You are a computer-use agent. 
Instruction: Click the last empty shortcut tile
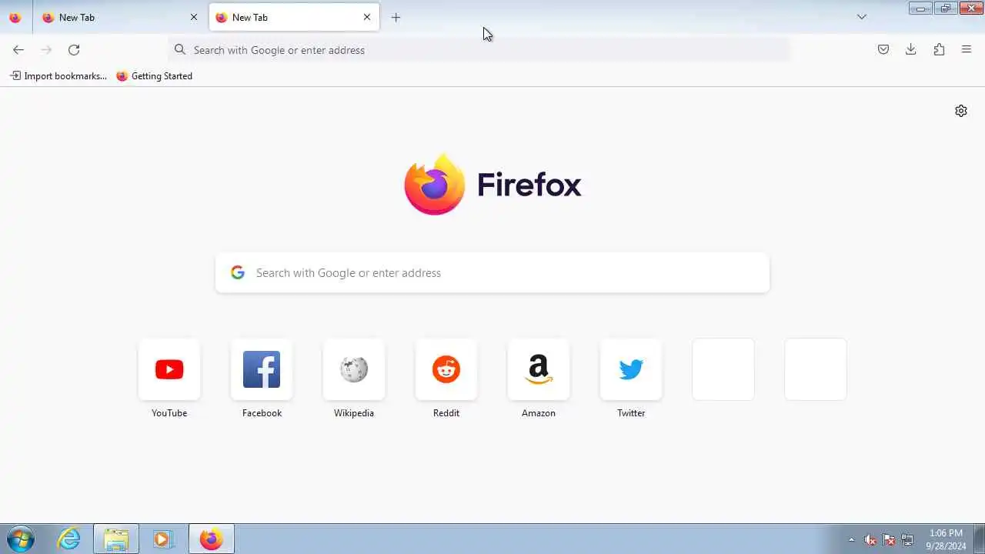click(x=816, y=369)
